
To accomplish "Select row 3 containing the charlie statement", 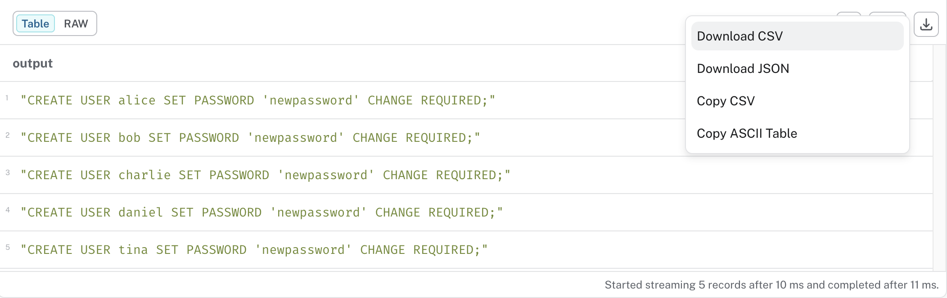I will point(265,175).
